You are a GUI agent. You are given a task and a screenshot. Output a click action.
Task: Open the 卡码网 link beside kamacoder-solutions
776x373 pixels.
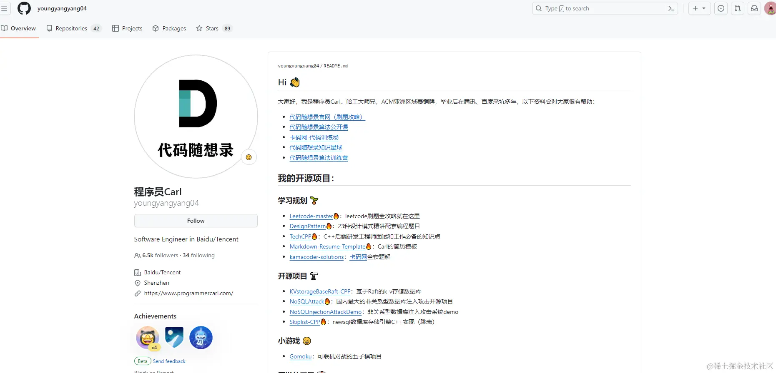(358, 257)
